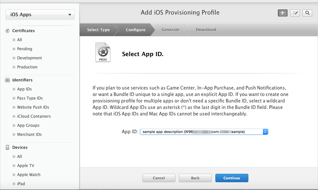318x190 pixels.
Task: Click the edit pencil icon in header
Action: [295, 13]
